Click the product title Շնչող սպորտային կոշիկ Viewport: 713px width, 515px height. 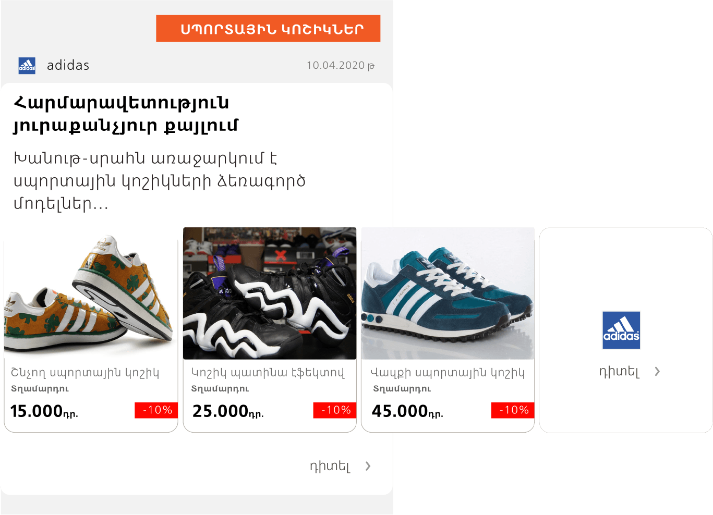pyautogui.click(x=85, y=373)
